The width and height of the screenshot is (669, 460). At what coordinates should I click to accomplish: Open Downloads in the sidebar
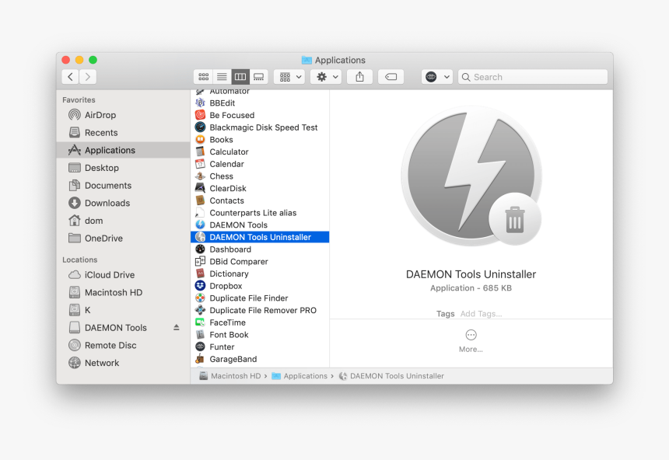(123, 203)
